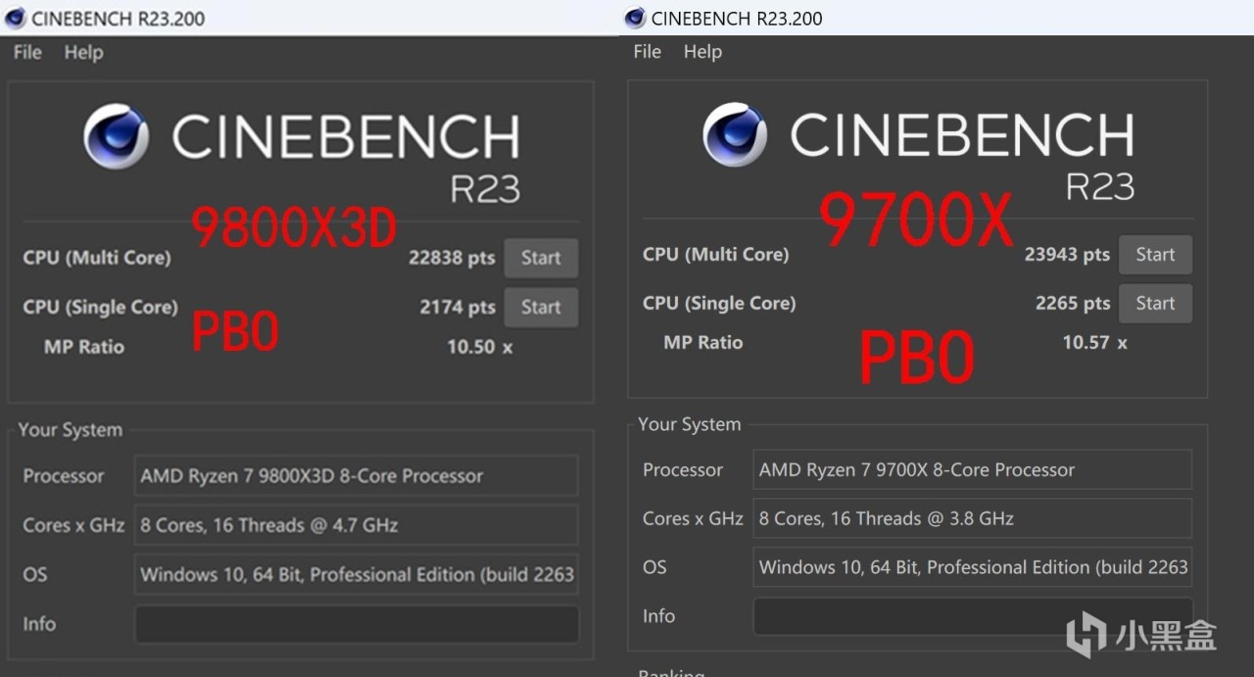The image size is (1254, 677).
Task: Open File menu in right 9700X window
Action: (647, 51)
